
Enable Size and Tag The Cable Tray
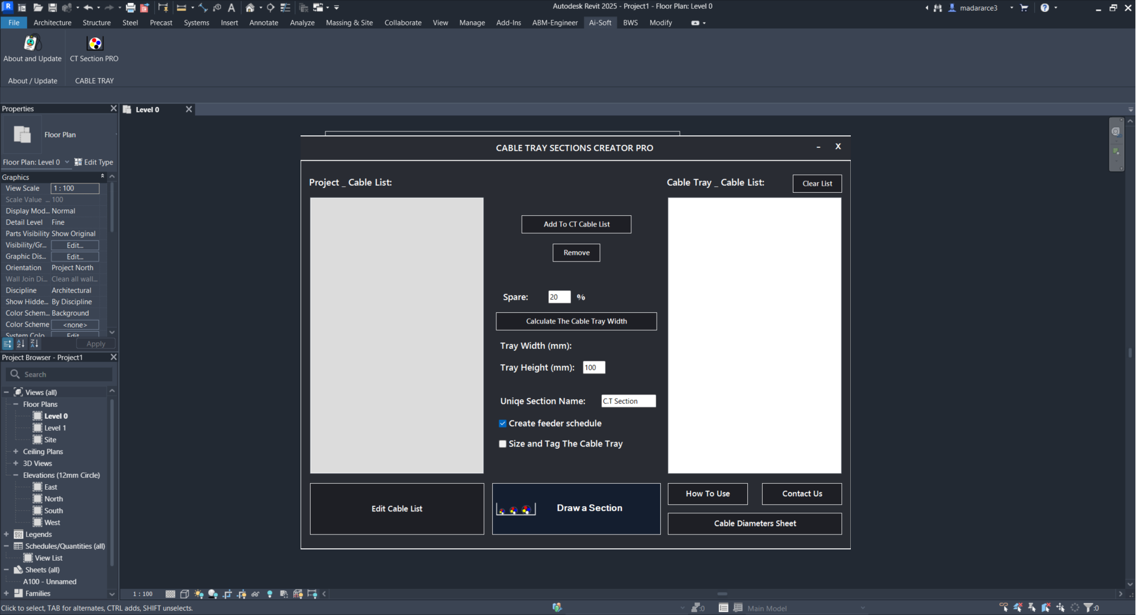click(503, 444)
